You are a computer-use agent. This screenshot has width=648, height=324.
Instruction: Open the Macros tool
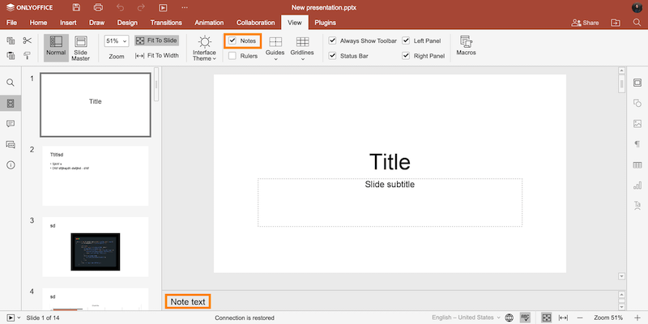point(466,45)
